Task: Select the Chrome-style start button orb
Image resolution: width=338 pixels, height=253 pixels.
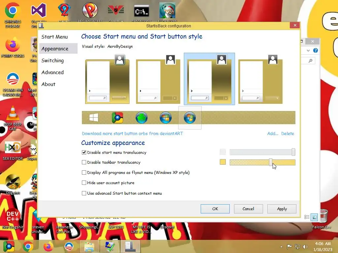Action: coord(118,118)
